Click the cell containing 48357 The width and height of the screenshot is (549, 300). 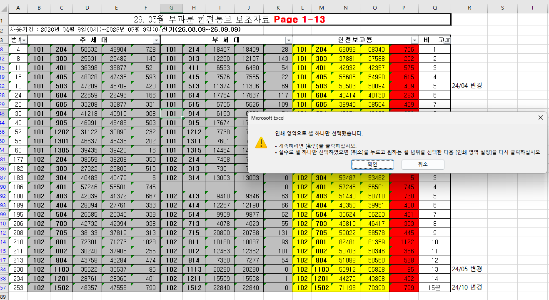coord(87,287)
